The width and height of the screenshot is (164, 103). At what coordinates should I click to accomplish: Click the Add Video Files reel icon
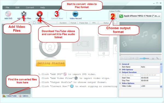24,14
